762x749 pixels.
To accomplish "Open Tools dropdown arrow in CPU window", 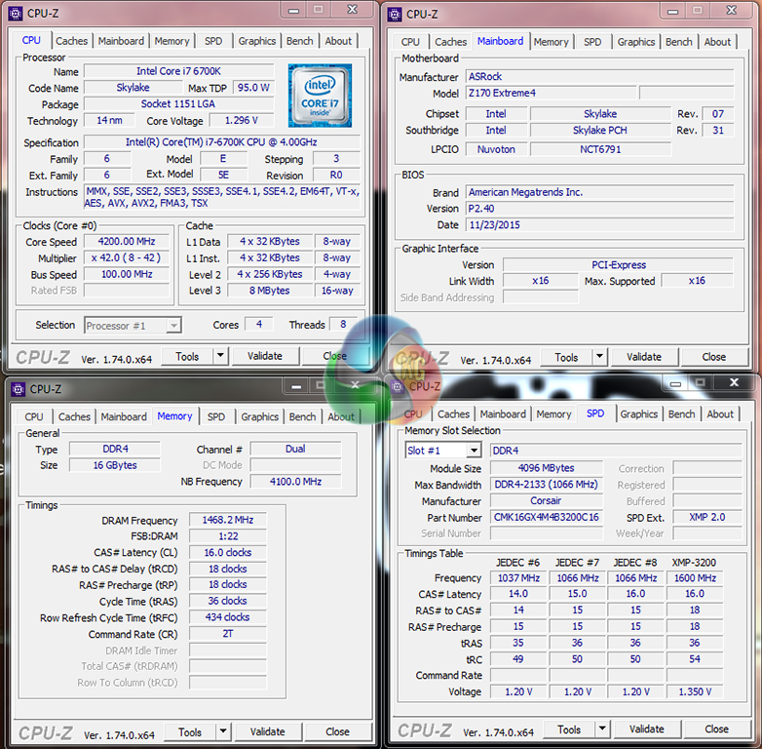I will (x=220, y=357).
